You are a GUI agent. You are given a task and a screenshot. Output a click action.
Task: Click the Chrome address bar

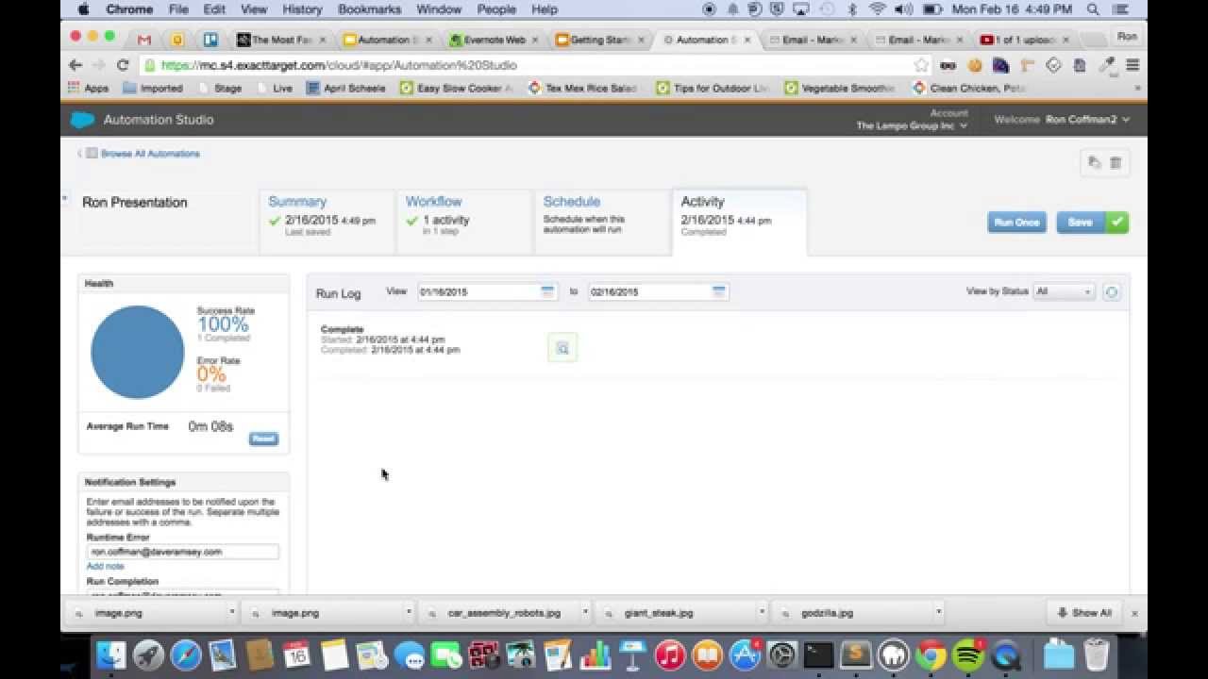(x=533, y=65)
